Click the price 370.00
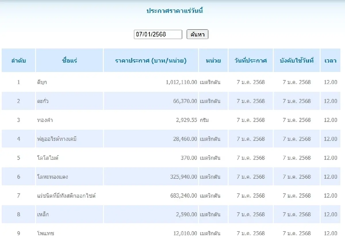Screen dimensions: 345x243 (189, 158)
